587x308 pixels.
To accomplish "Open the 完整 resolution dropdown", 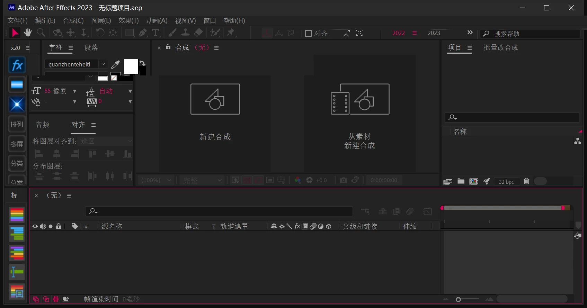I will click(x=202, y=180).
